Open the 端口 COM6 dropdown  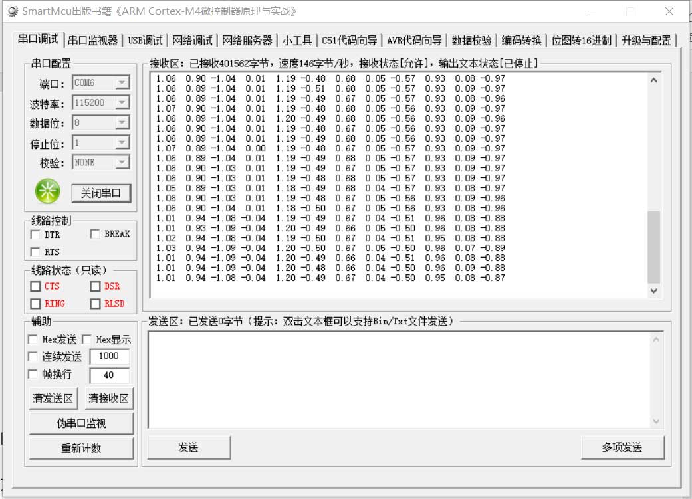pyautogui.click(x=122, y=83)
